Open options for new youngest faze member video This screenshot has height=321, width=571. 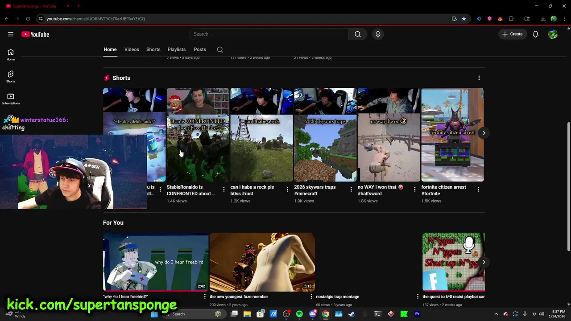point(311,296)
